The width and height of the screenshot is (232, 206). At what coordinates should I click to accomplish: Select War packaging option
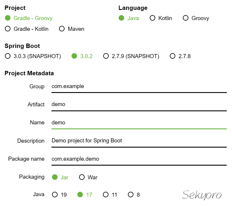[82, 177]
